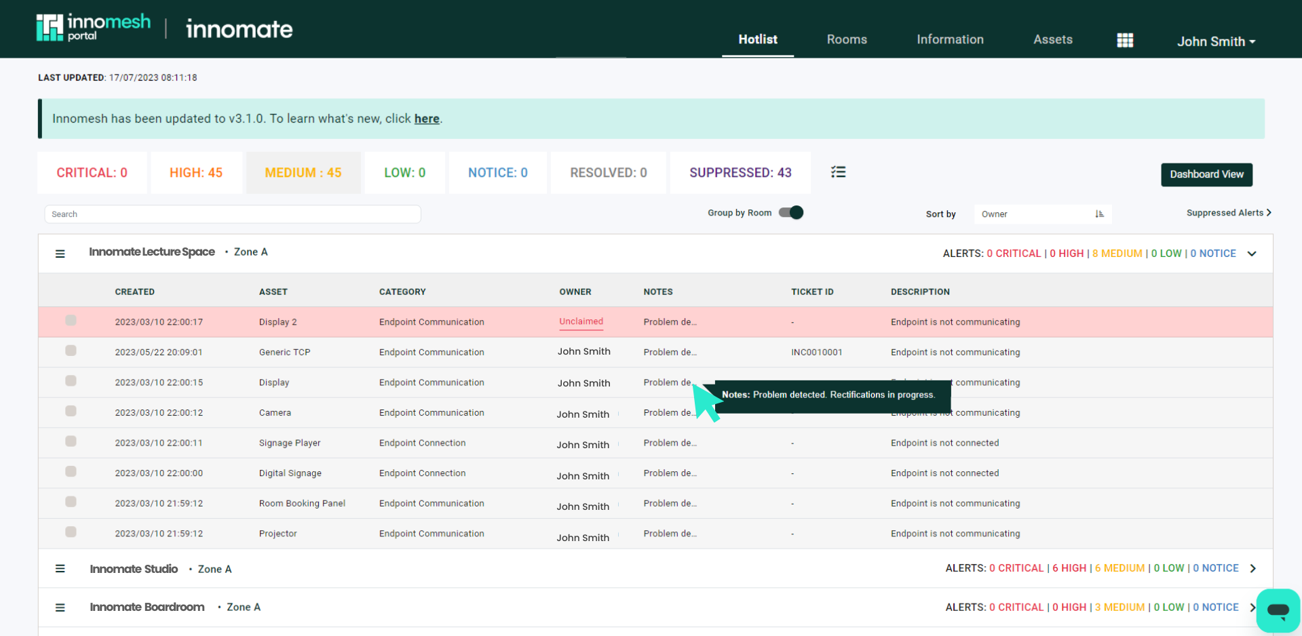
Task: Open the multi-select checklist icon
Action: [x=839, y=172]
